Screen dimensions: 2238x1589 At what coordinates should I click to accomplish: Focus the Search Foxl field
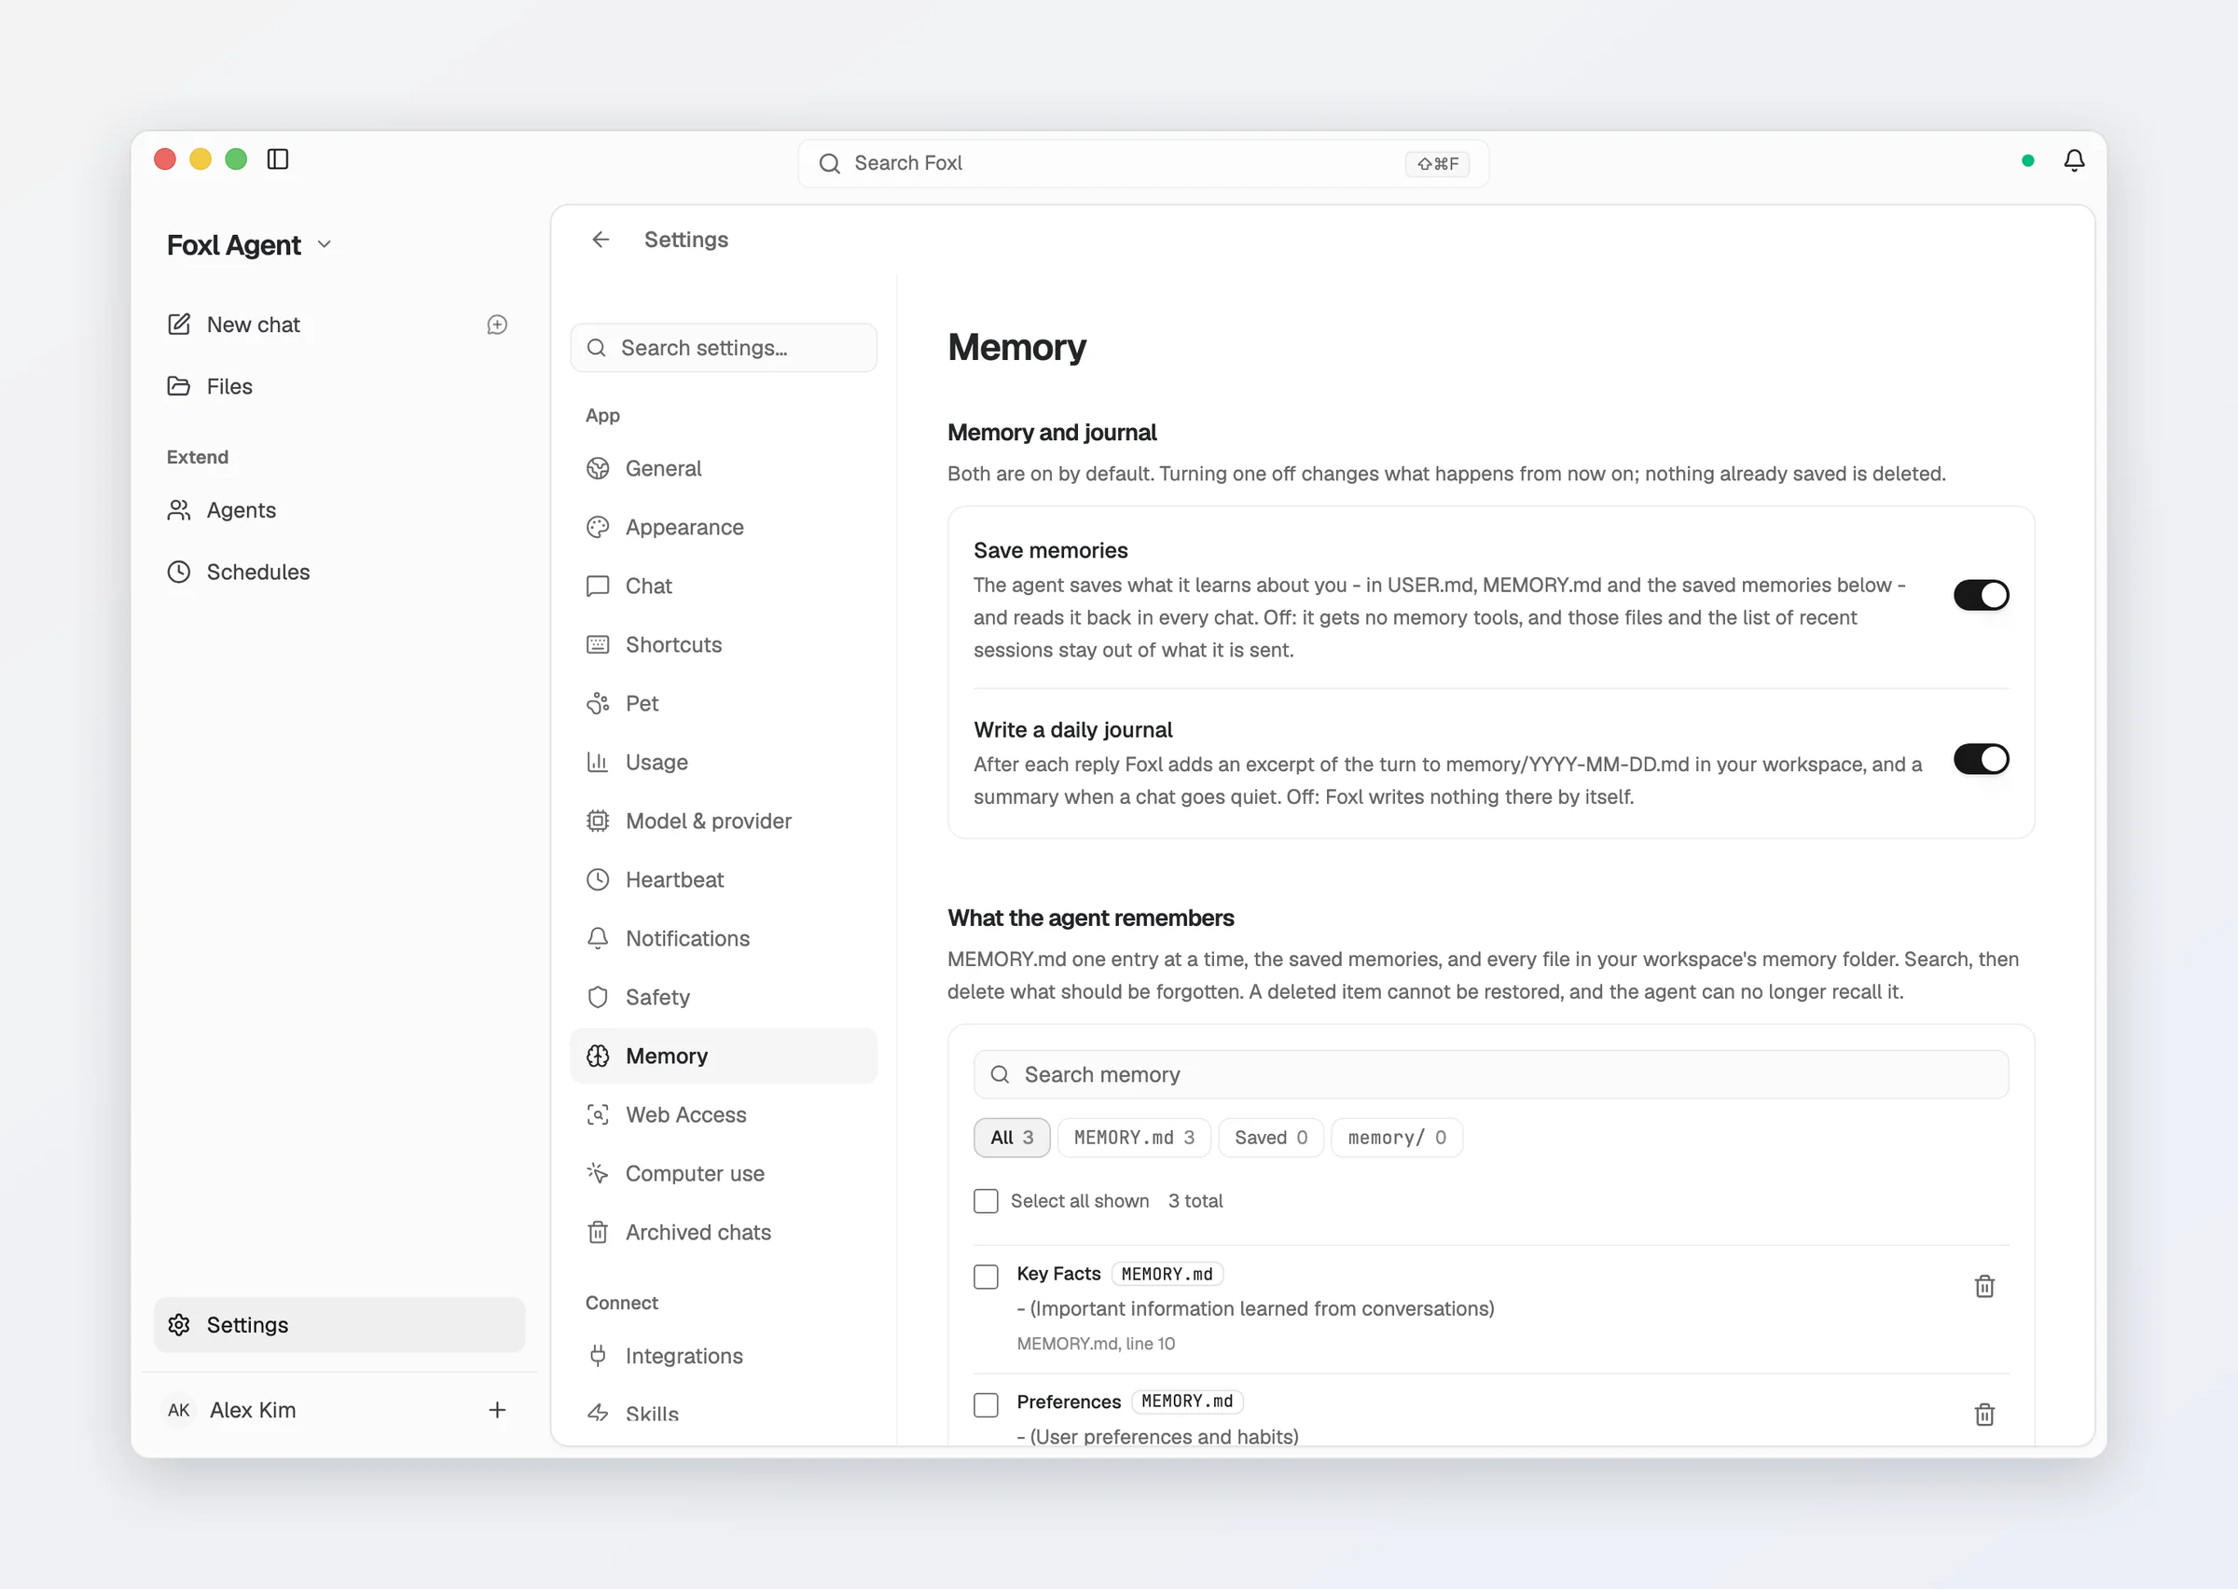(x=1142, y=163)
